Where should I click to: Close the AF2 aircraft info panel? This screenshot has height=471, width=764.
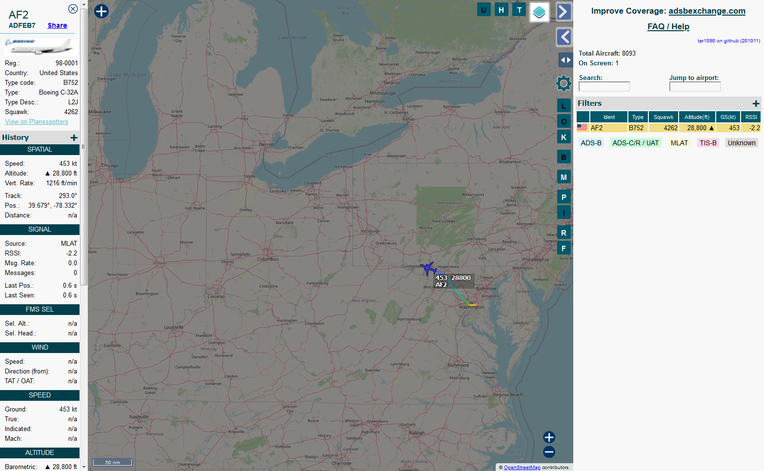point(73,9)
